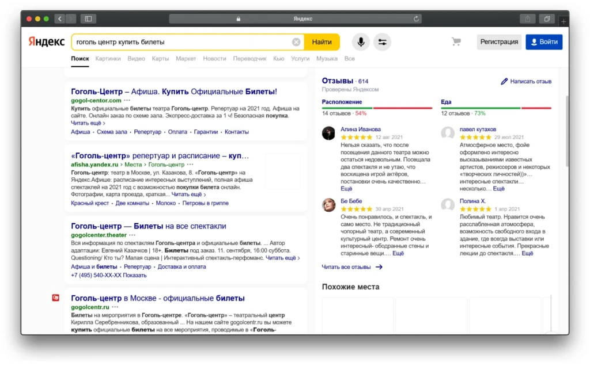Screen dimensions: 590x366
Task: Go back with Safari's back arrow
Action: pos(59,19)
